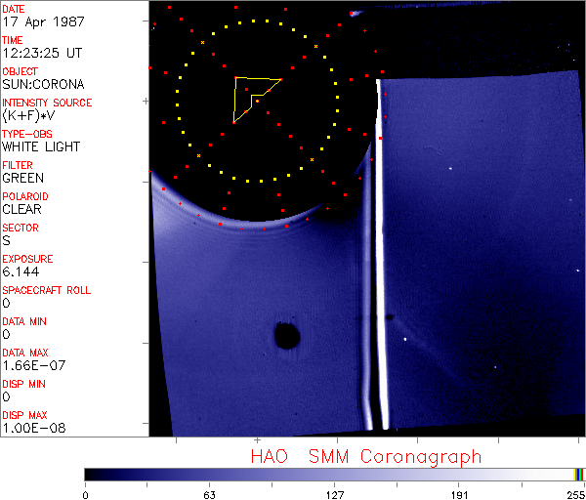Click the dark circular spot in the corona image

pos(286,336)
